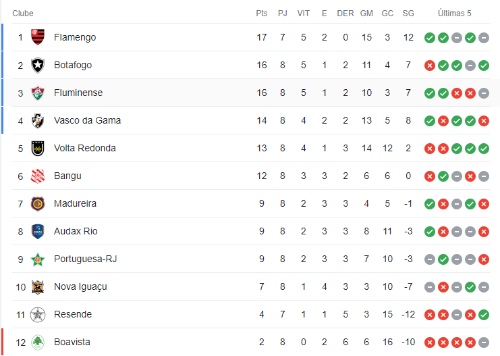
Task: Click the Madureira round crest
Action: coord(38,204)
